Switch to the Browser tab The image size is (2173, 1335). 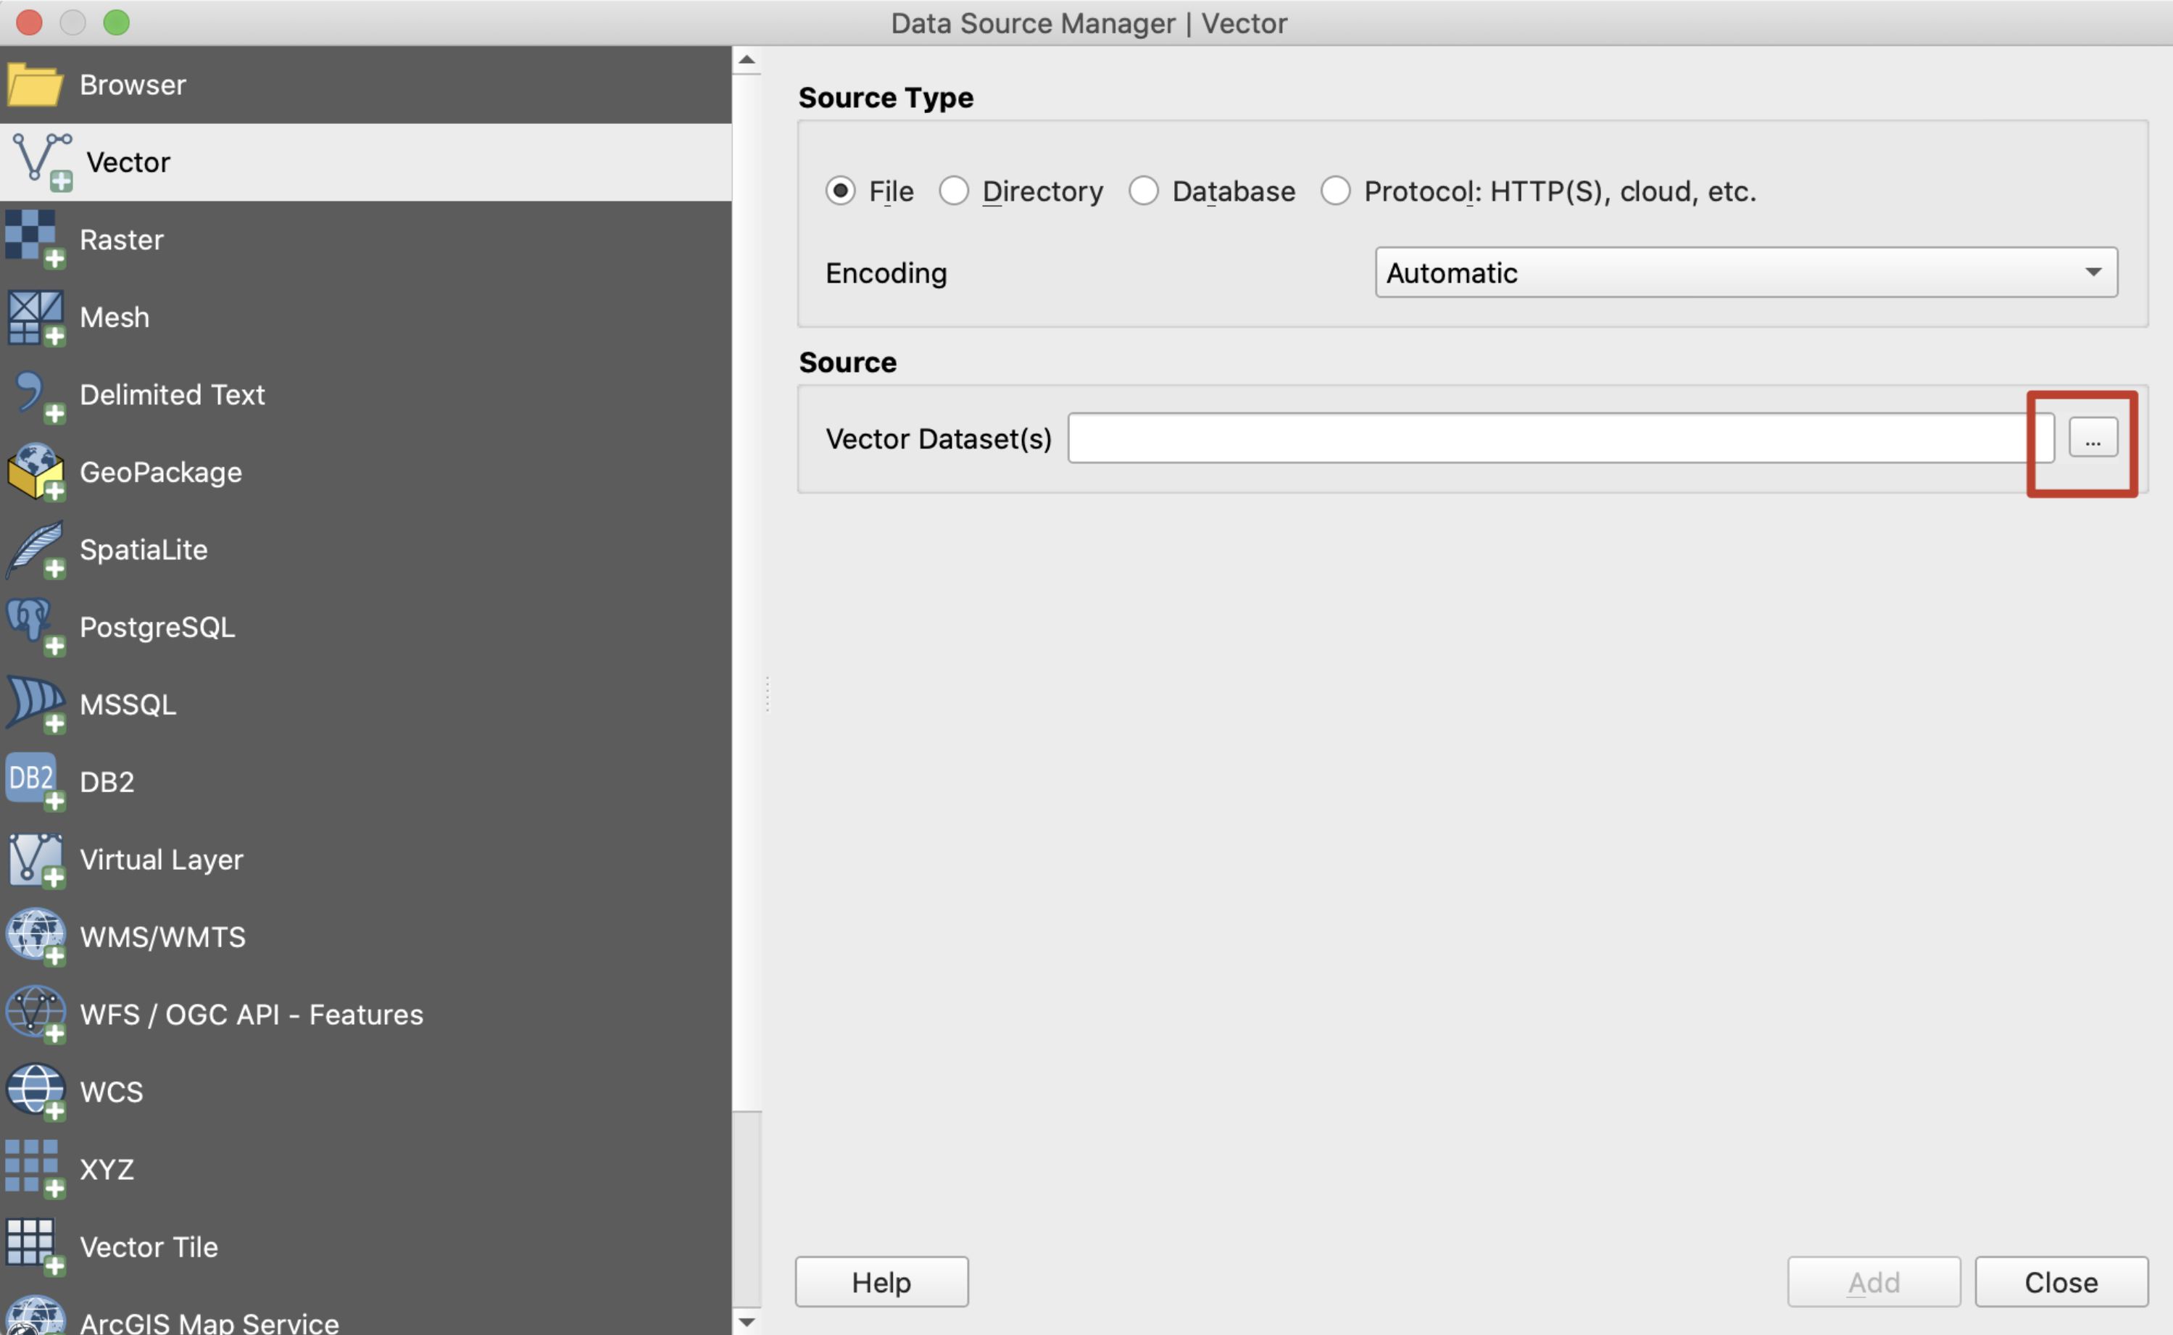point(133,85)
